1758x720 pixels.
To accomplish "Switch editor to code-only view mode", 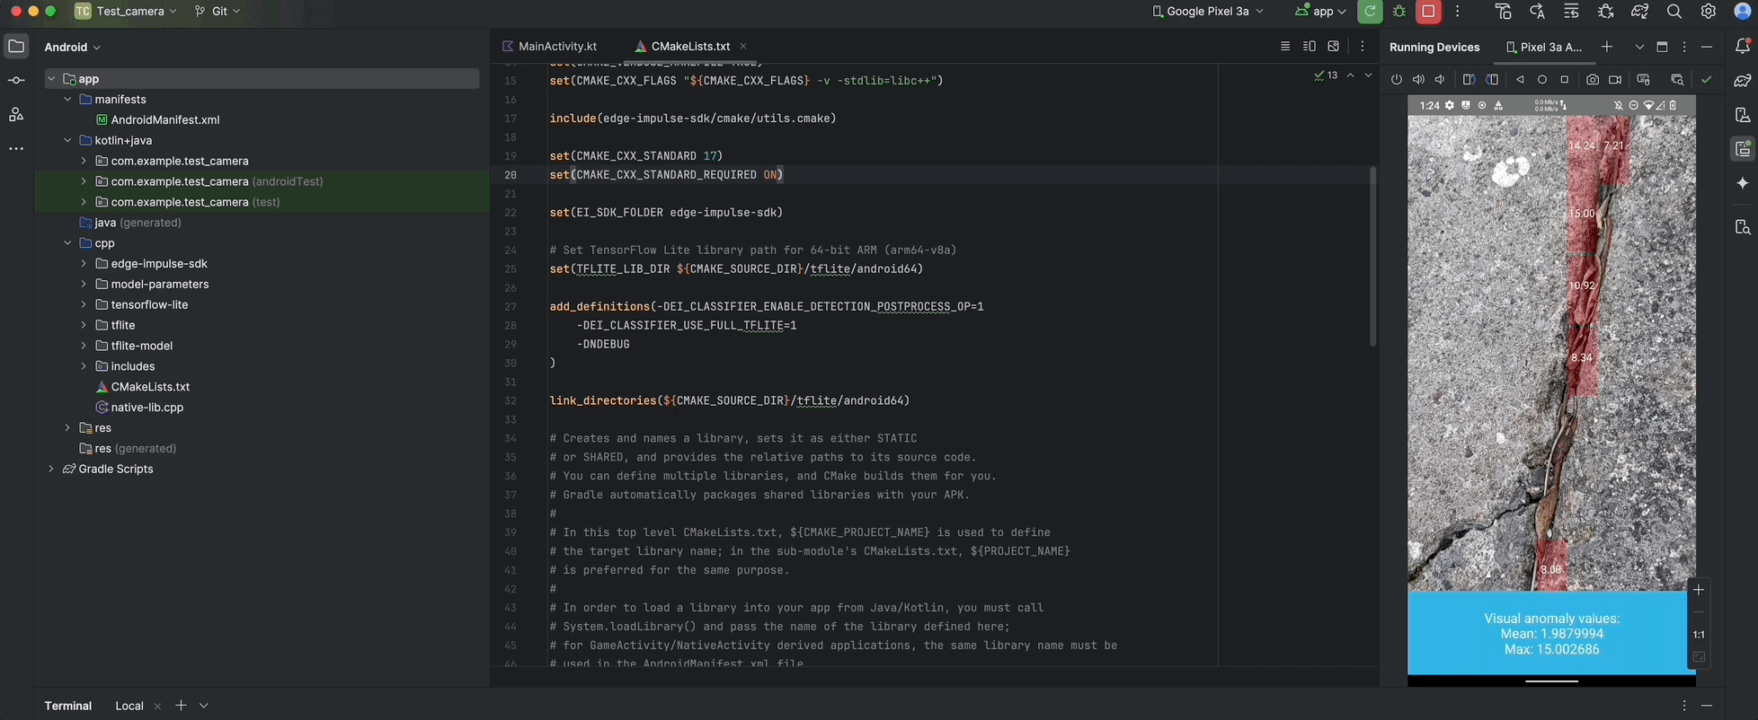I will tap(1284, 47).
